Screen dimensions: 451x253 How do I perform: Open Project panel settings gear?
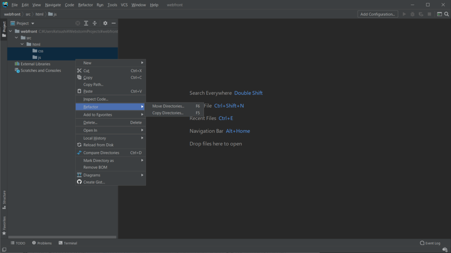[105, 23]
